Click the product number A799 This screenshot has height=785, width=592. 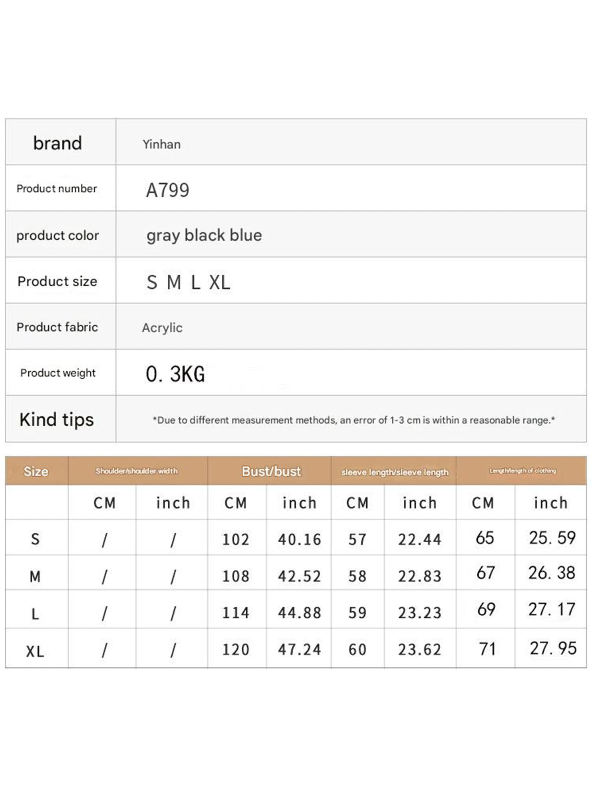[167, 190]
